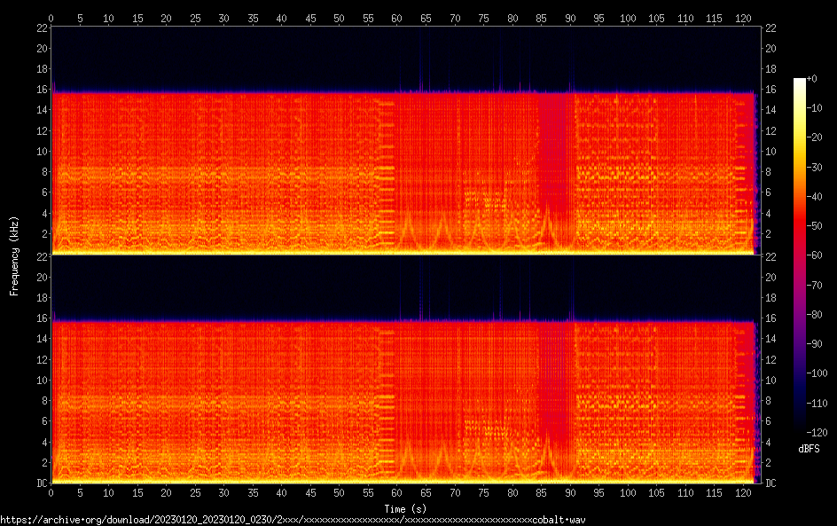Click the 90 second mark on the bottom time axis
837x526 pixels.
[x=570, y=492]
